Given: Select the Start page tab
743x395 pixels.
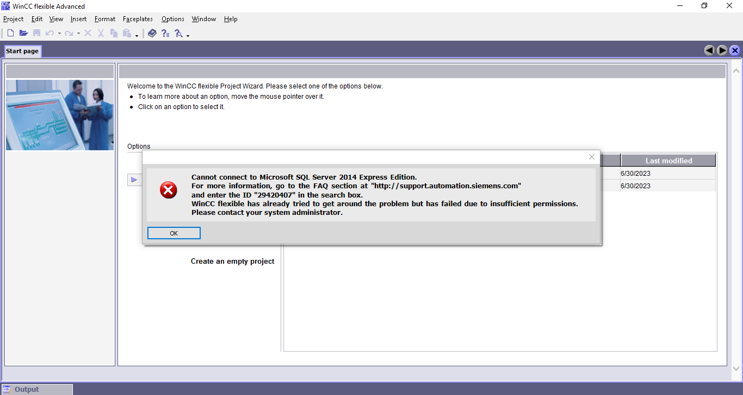Looking at the screenshot, I should pyautogui.click(x=22, y=51).
